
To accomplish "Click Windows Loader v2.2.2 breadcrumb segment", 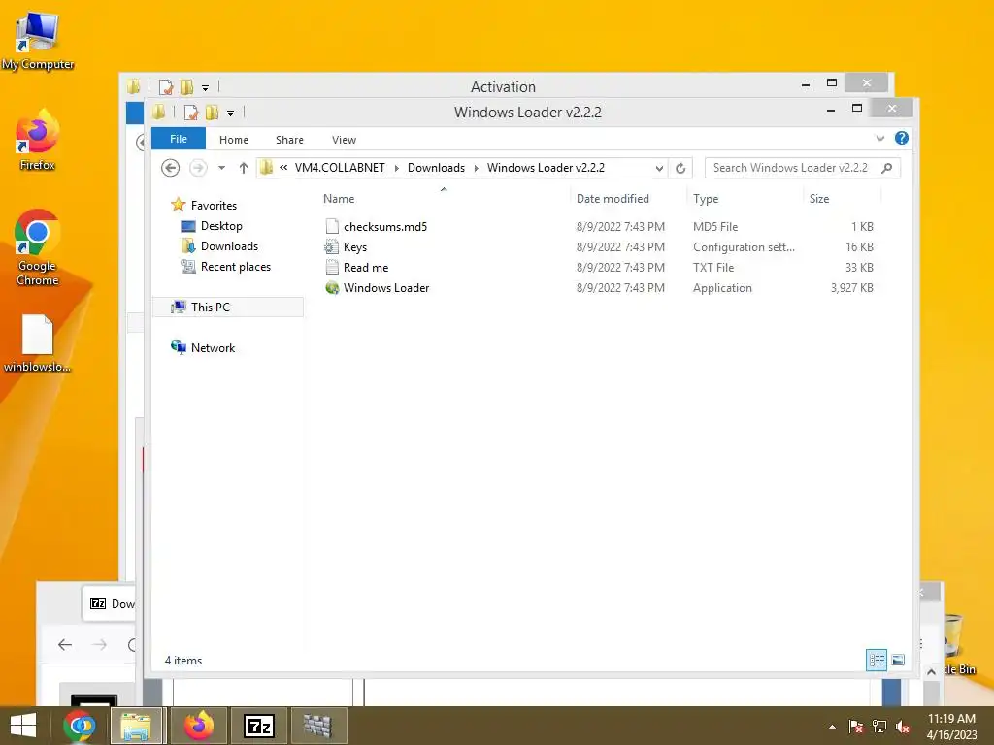I will (546, 168).
